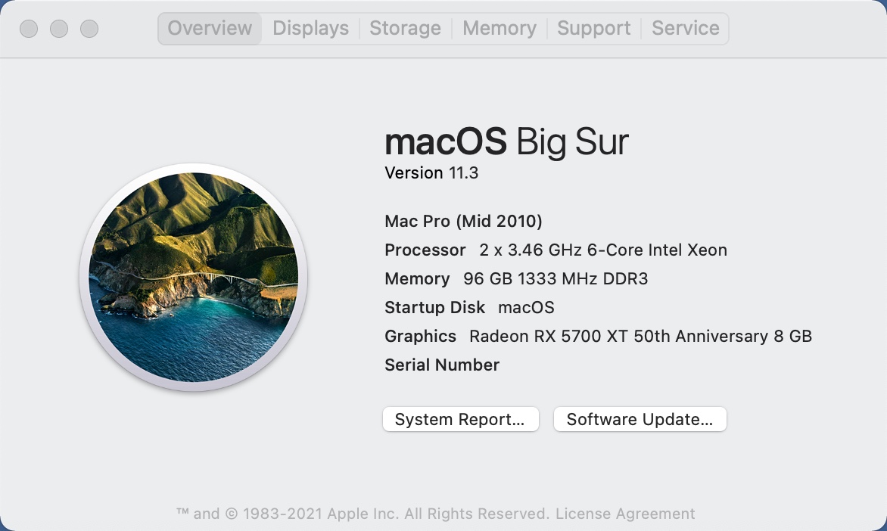887x531 pixels.
Task: Open the License Agreement link
Action: (x=625, y=514)
